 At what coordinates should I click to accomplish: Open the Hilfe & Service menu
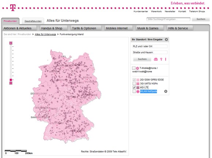tap(180, 28)
